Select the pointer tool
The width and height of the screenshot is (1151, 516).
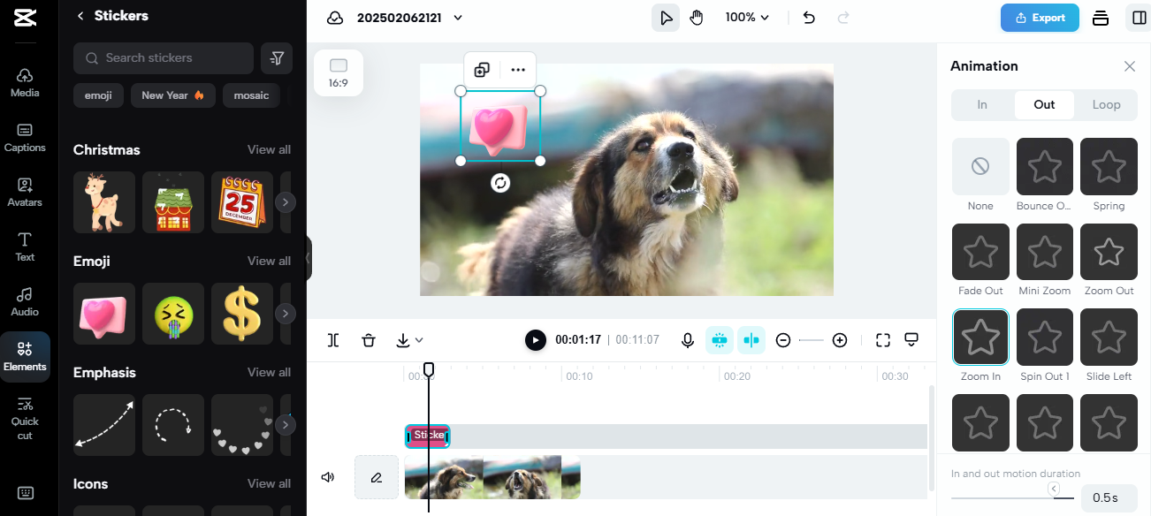(667, 18)
